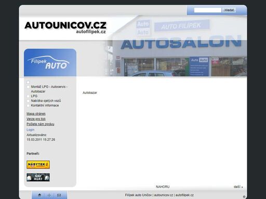Click the Login link
Screen dimensions: 266x199
click(x=30, y=130)
